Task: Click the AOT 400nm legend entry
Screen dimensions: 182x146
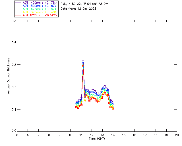Action: pos(36,3)
